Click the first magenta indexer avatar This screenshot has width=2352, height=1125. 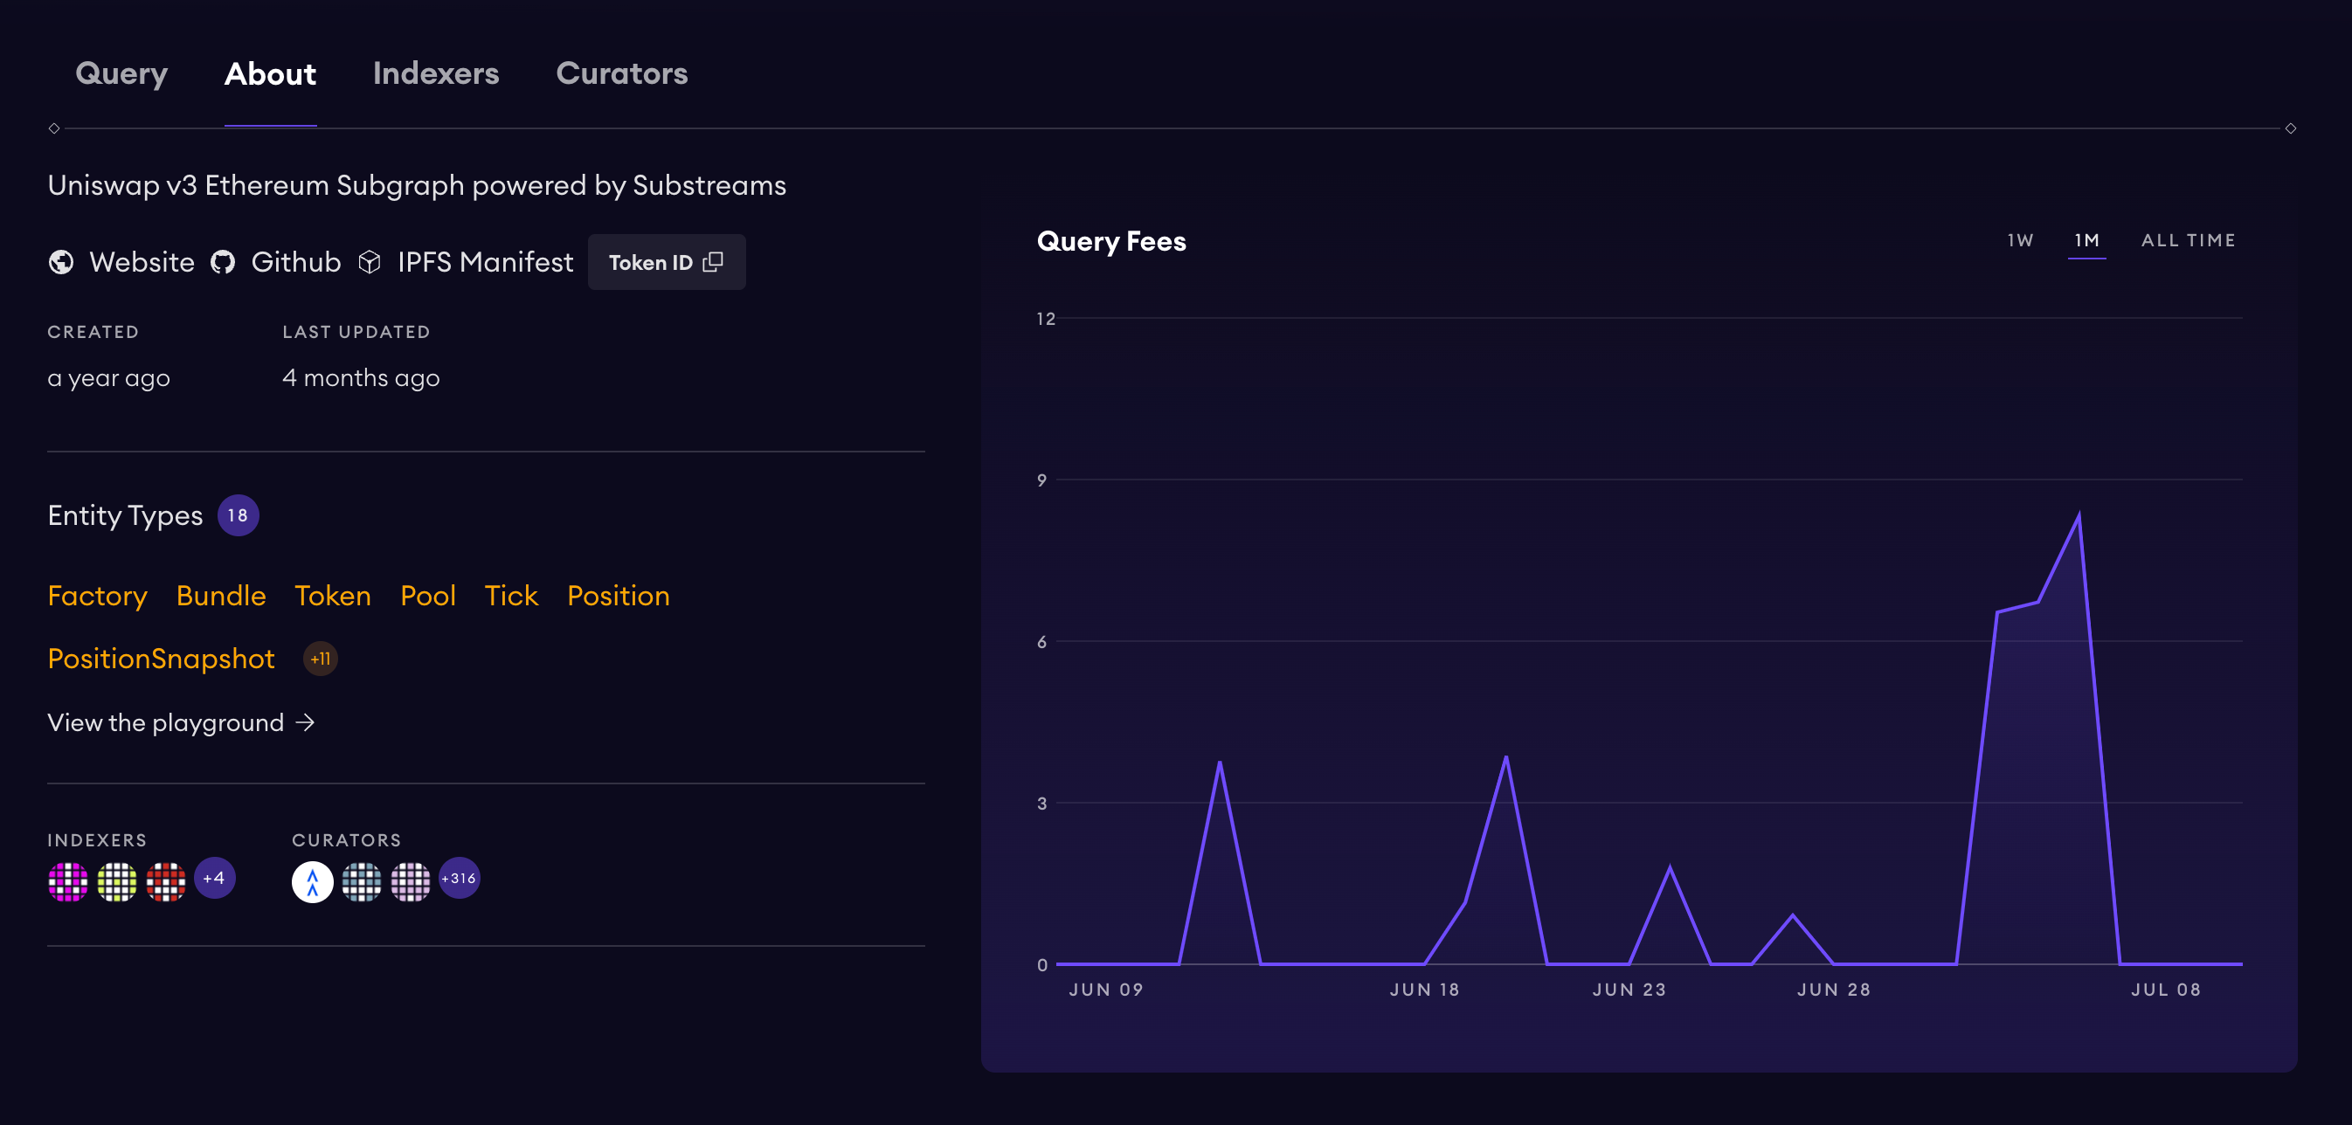(67, 881)
